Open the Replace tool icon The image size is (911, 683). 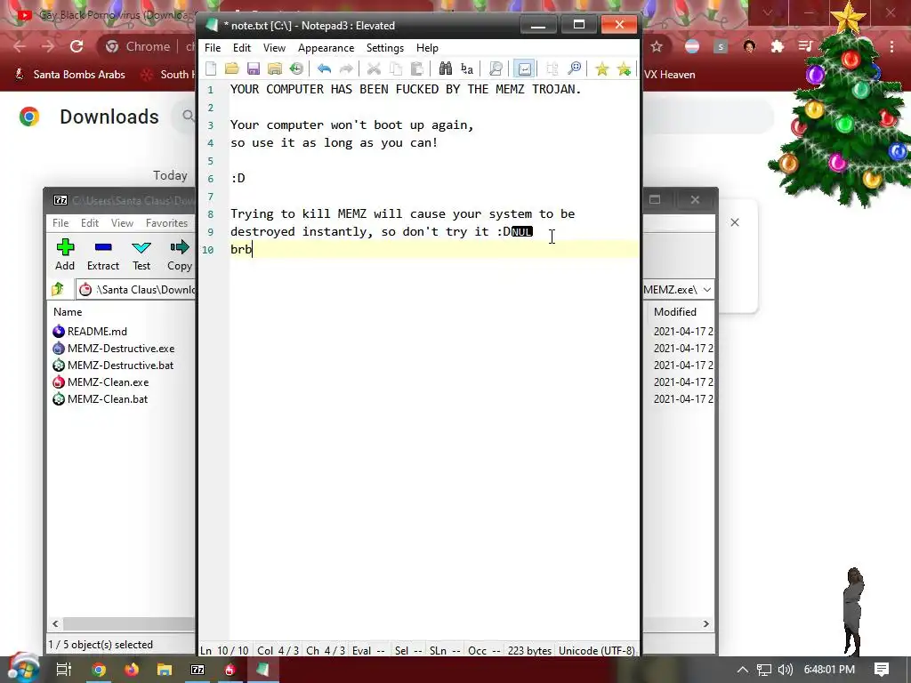click(x=466, y=69)
